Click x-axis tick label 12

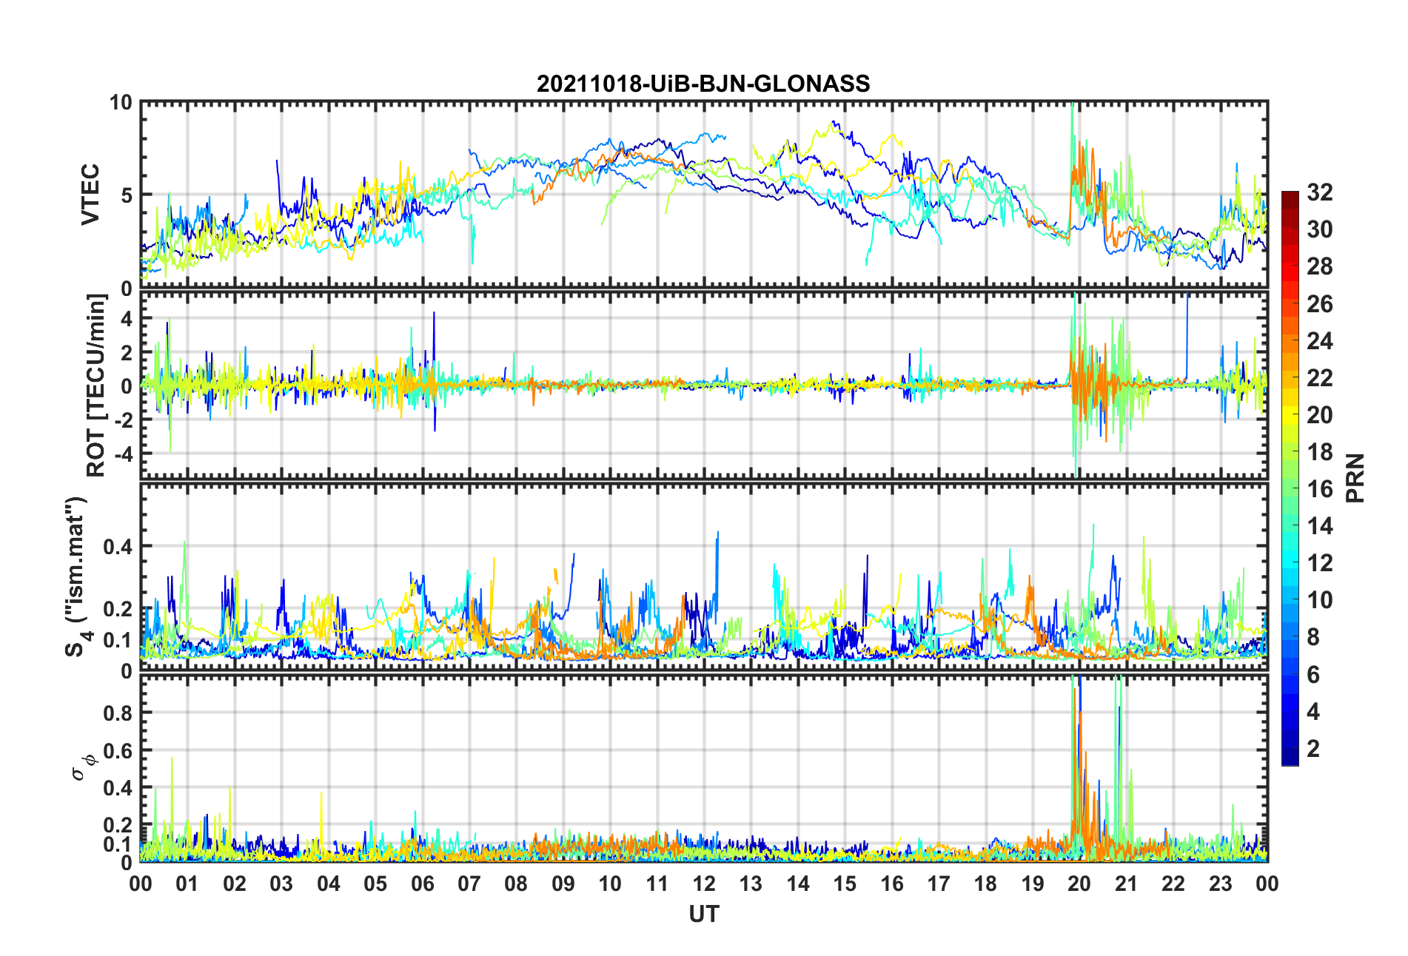click(x=704, y=883)
